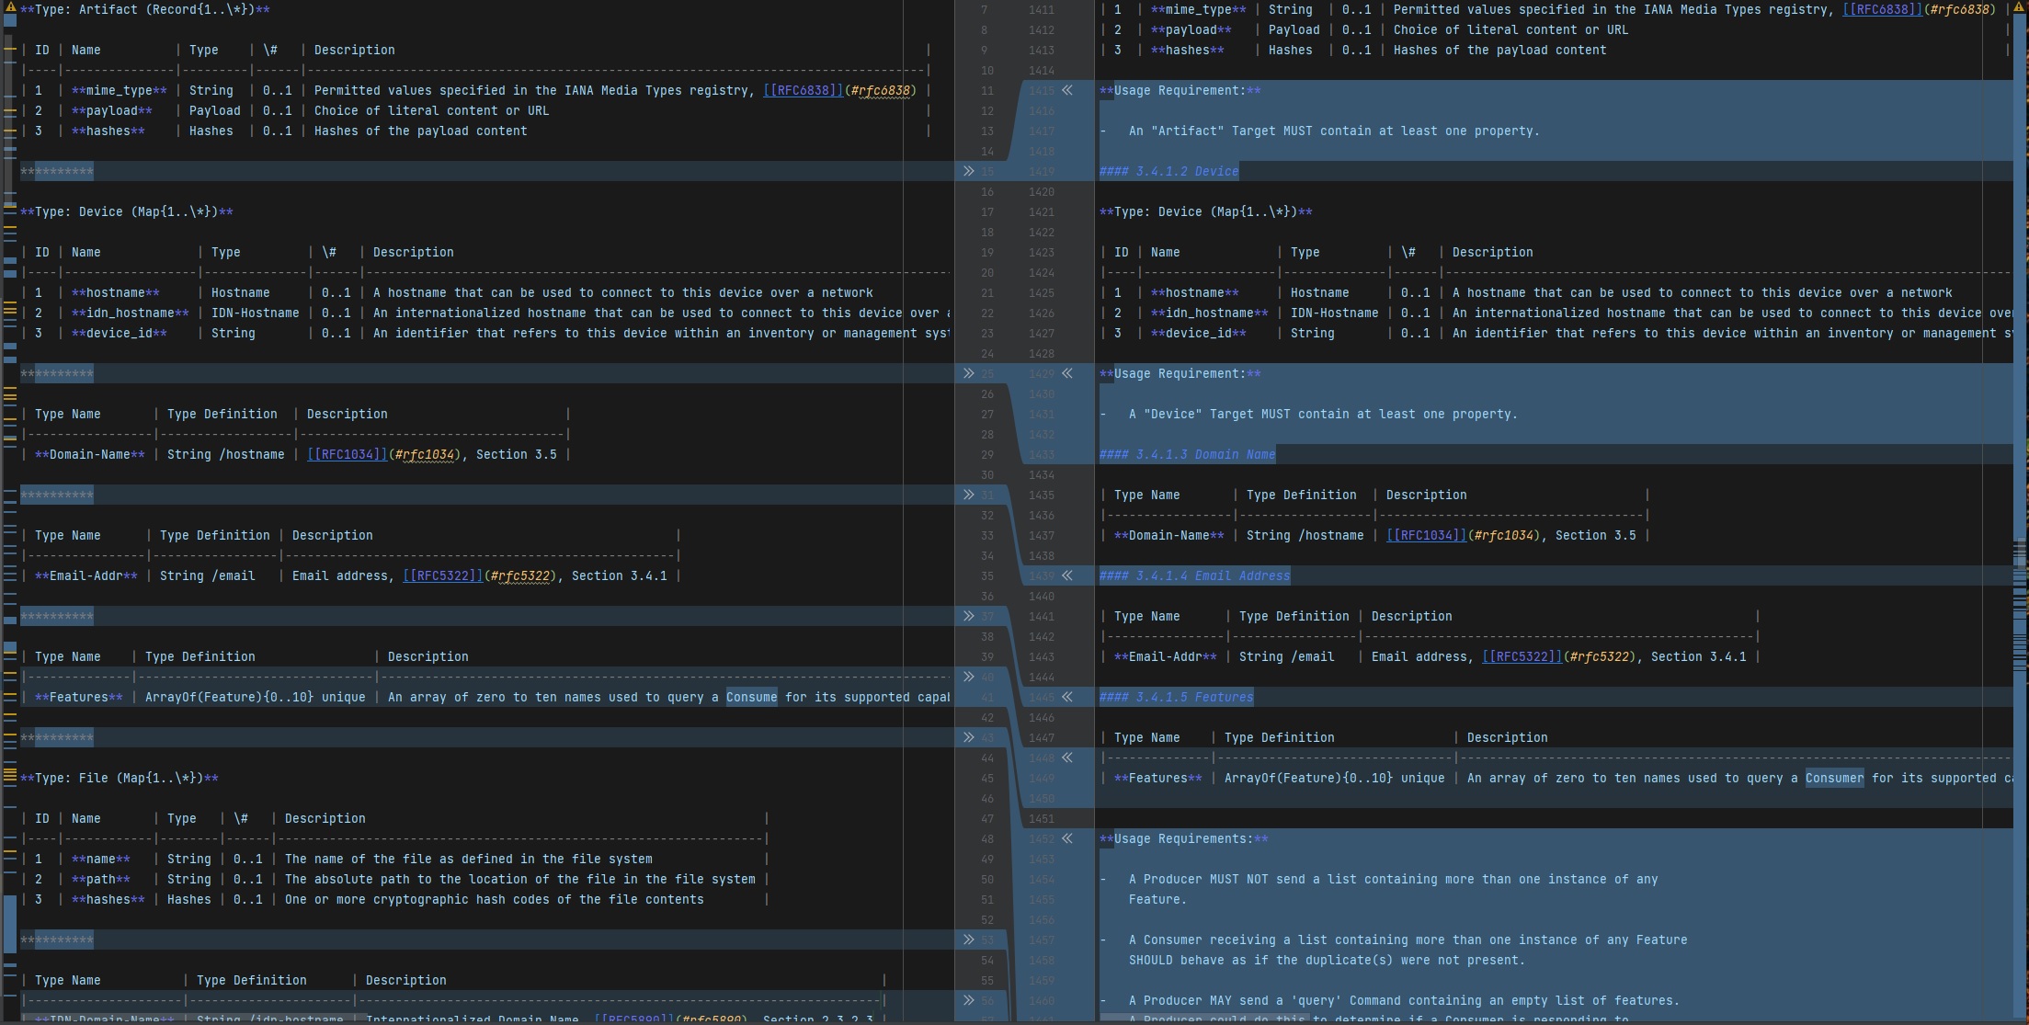Click the right pane vertical scrollbar thumb
Viewport: 2029px width, 1025px height.
click(2020, 552)
